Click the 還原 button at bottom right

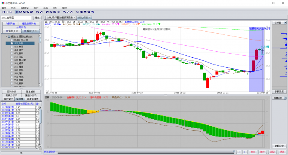click(282, 152)
